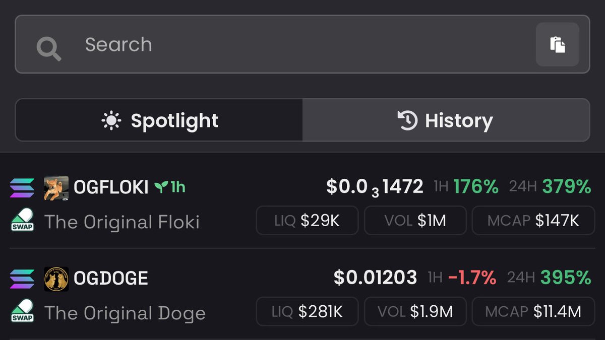605x340 pixels.
Task: Click the magnifying glass search icon
Action: tap(49, 48)
